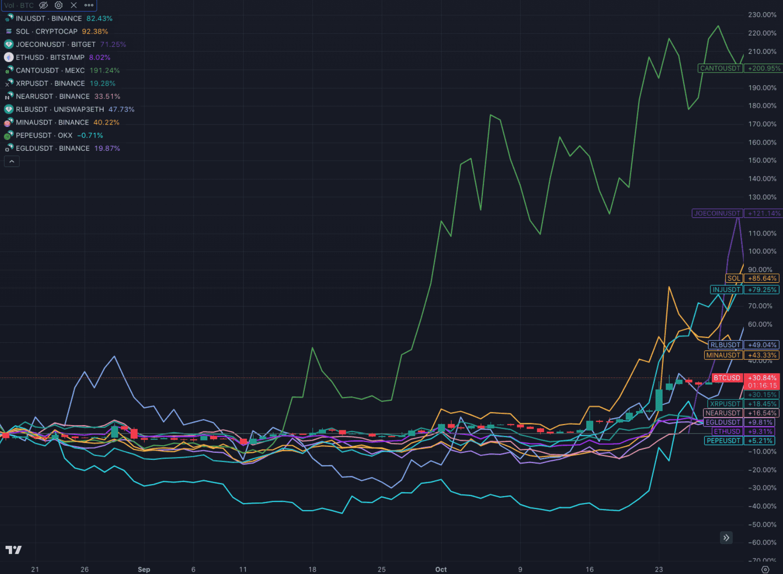Open the Vol indicator three-dot more menu
783x574 pixels.
[x=89, y=5]
